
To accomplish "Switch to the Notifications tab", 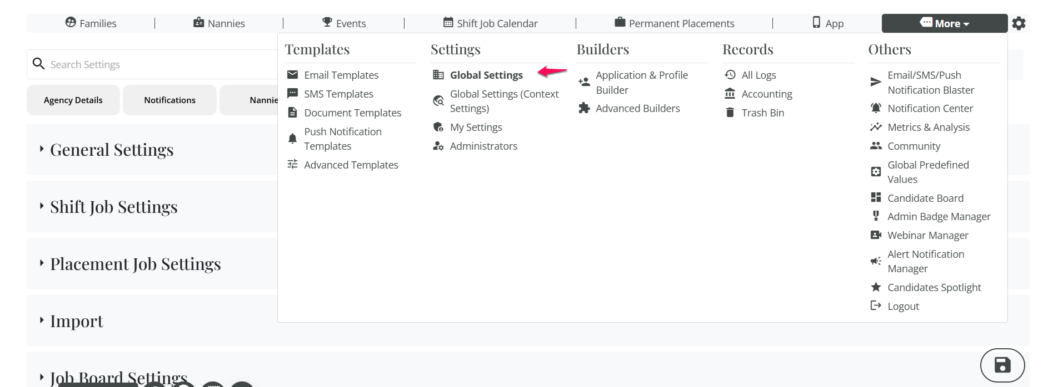I will click(x=169, y=100).
